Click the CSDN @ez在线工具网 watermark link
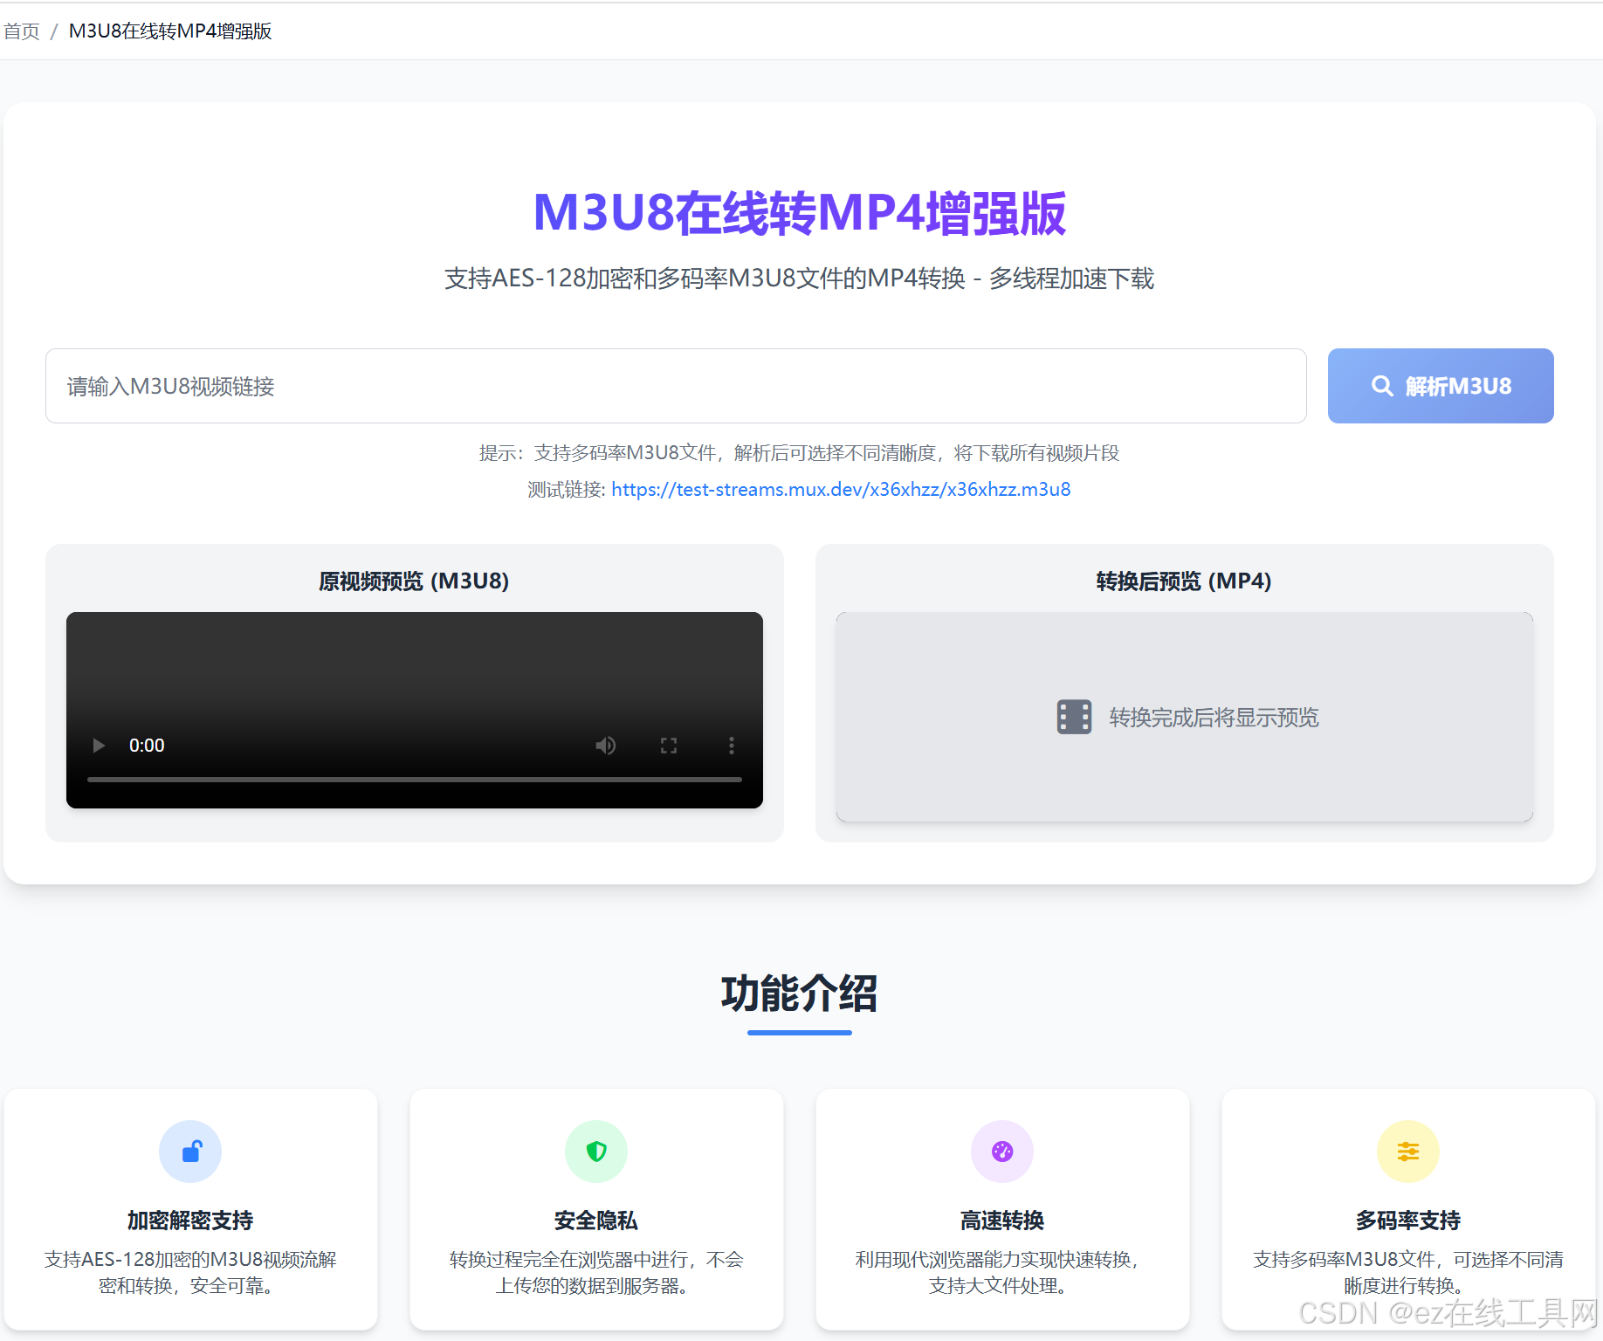Image resolution: width=1603 pixels, height=1341 pixels. pyautogui.click(x=1449, y=1310)
